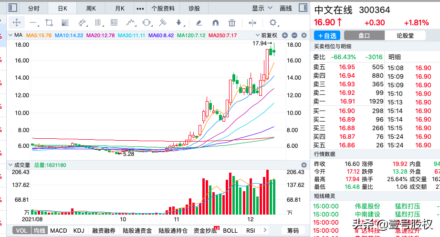Image resolution: width=440 pixels, height=237 pixels.
Task: Select the VOL indicator tab
Action: click(21, 230)
